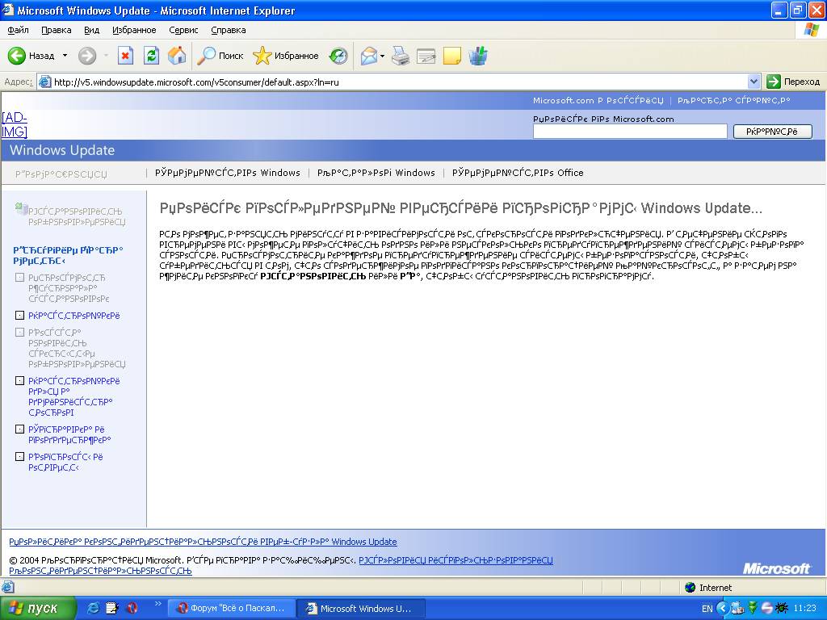Viewport: 827px width, 620px height.
Task: Click the 11:23 taskbar clock
Action: 804,609
